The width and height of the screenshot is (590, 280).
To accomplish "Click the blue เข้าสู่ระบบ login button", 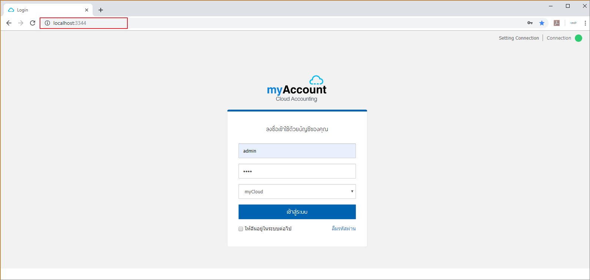I will (297, 212).
